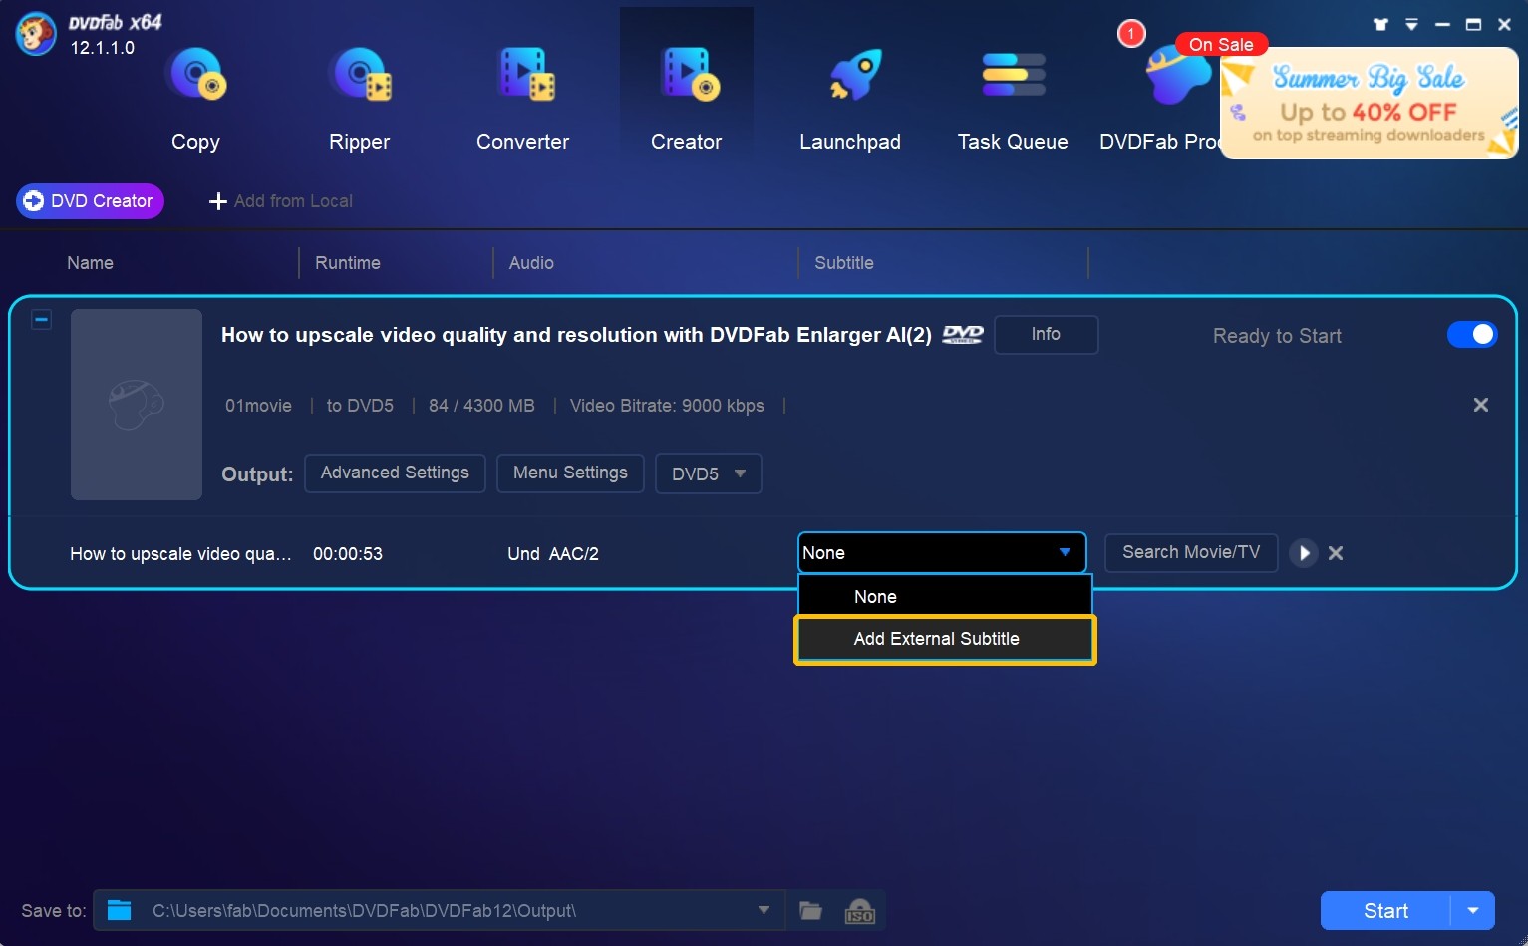The height and width of the screenshot is (946, 1528).
Task: Click the output path text field
Action: (439, 910)
